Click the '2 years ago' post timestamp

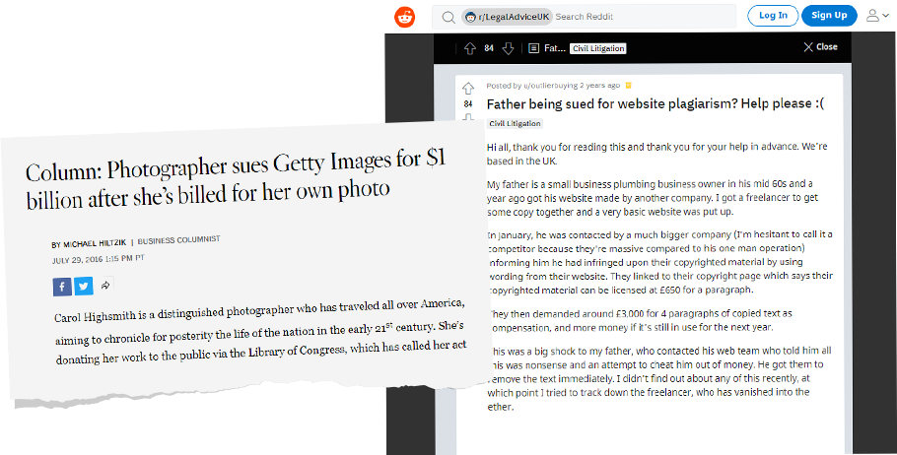click(599, 86)
